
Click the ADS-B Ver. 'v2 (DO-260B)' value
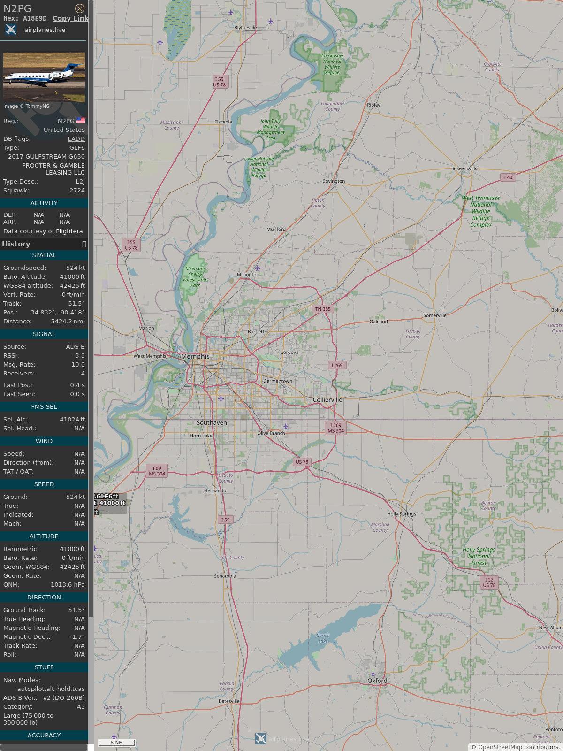64,698
